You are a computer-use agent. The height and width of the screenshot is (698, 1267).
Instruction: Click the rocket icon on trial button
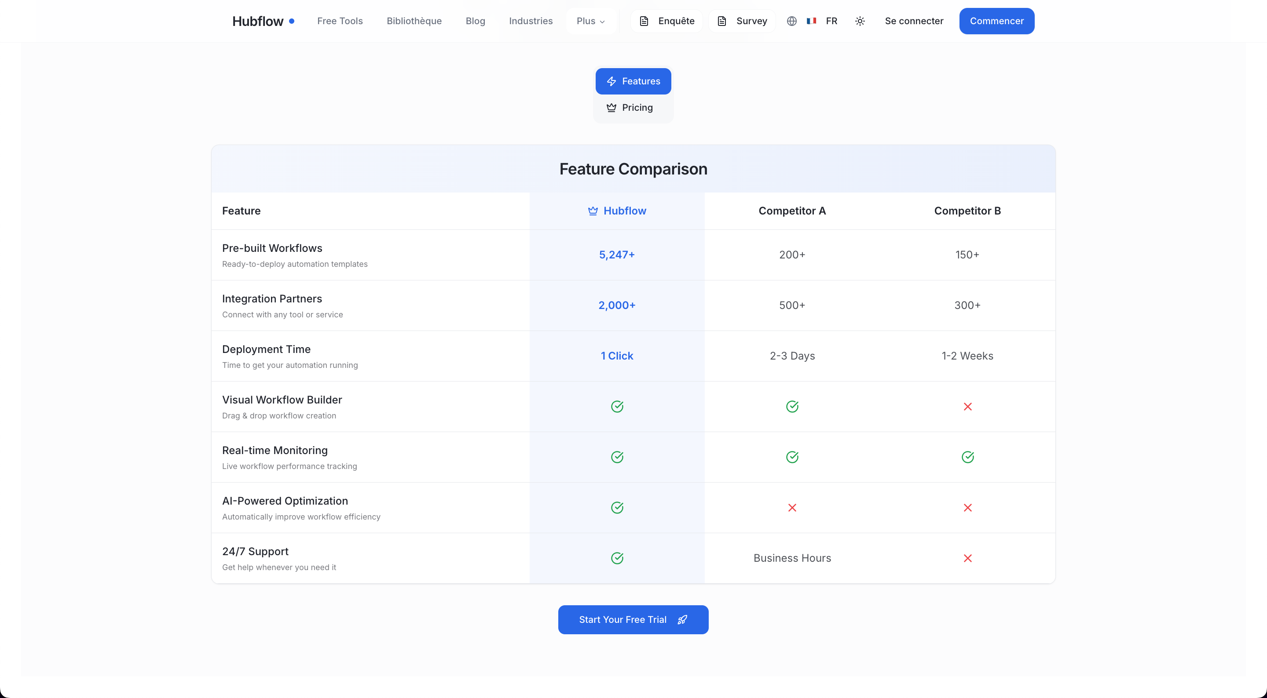(x=682, y=620)
